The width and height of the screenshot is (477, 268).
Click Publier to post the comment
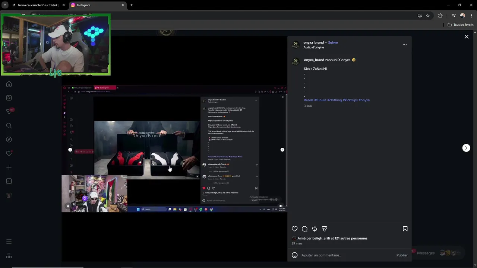pyautogui.click(x=402, y=255)
